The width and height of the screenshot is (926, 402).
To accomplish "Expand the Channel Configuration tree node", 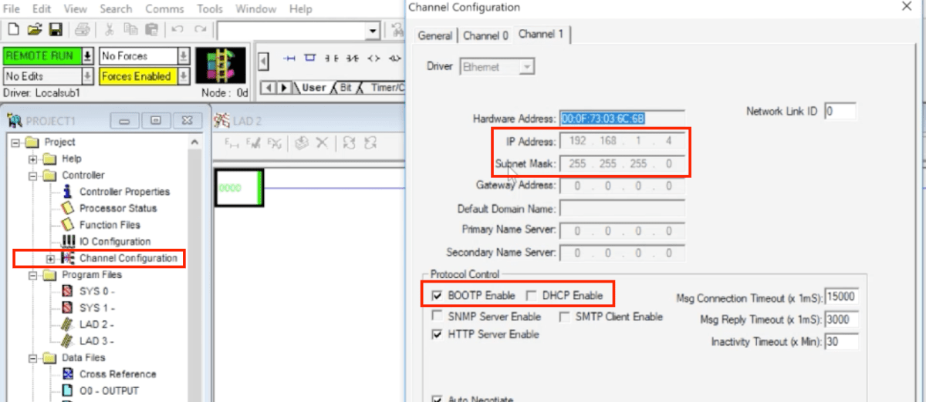I will tap(51, 259).
